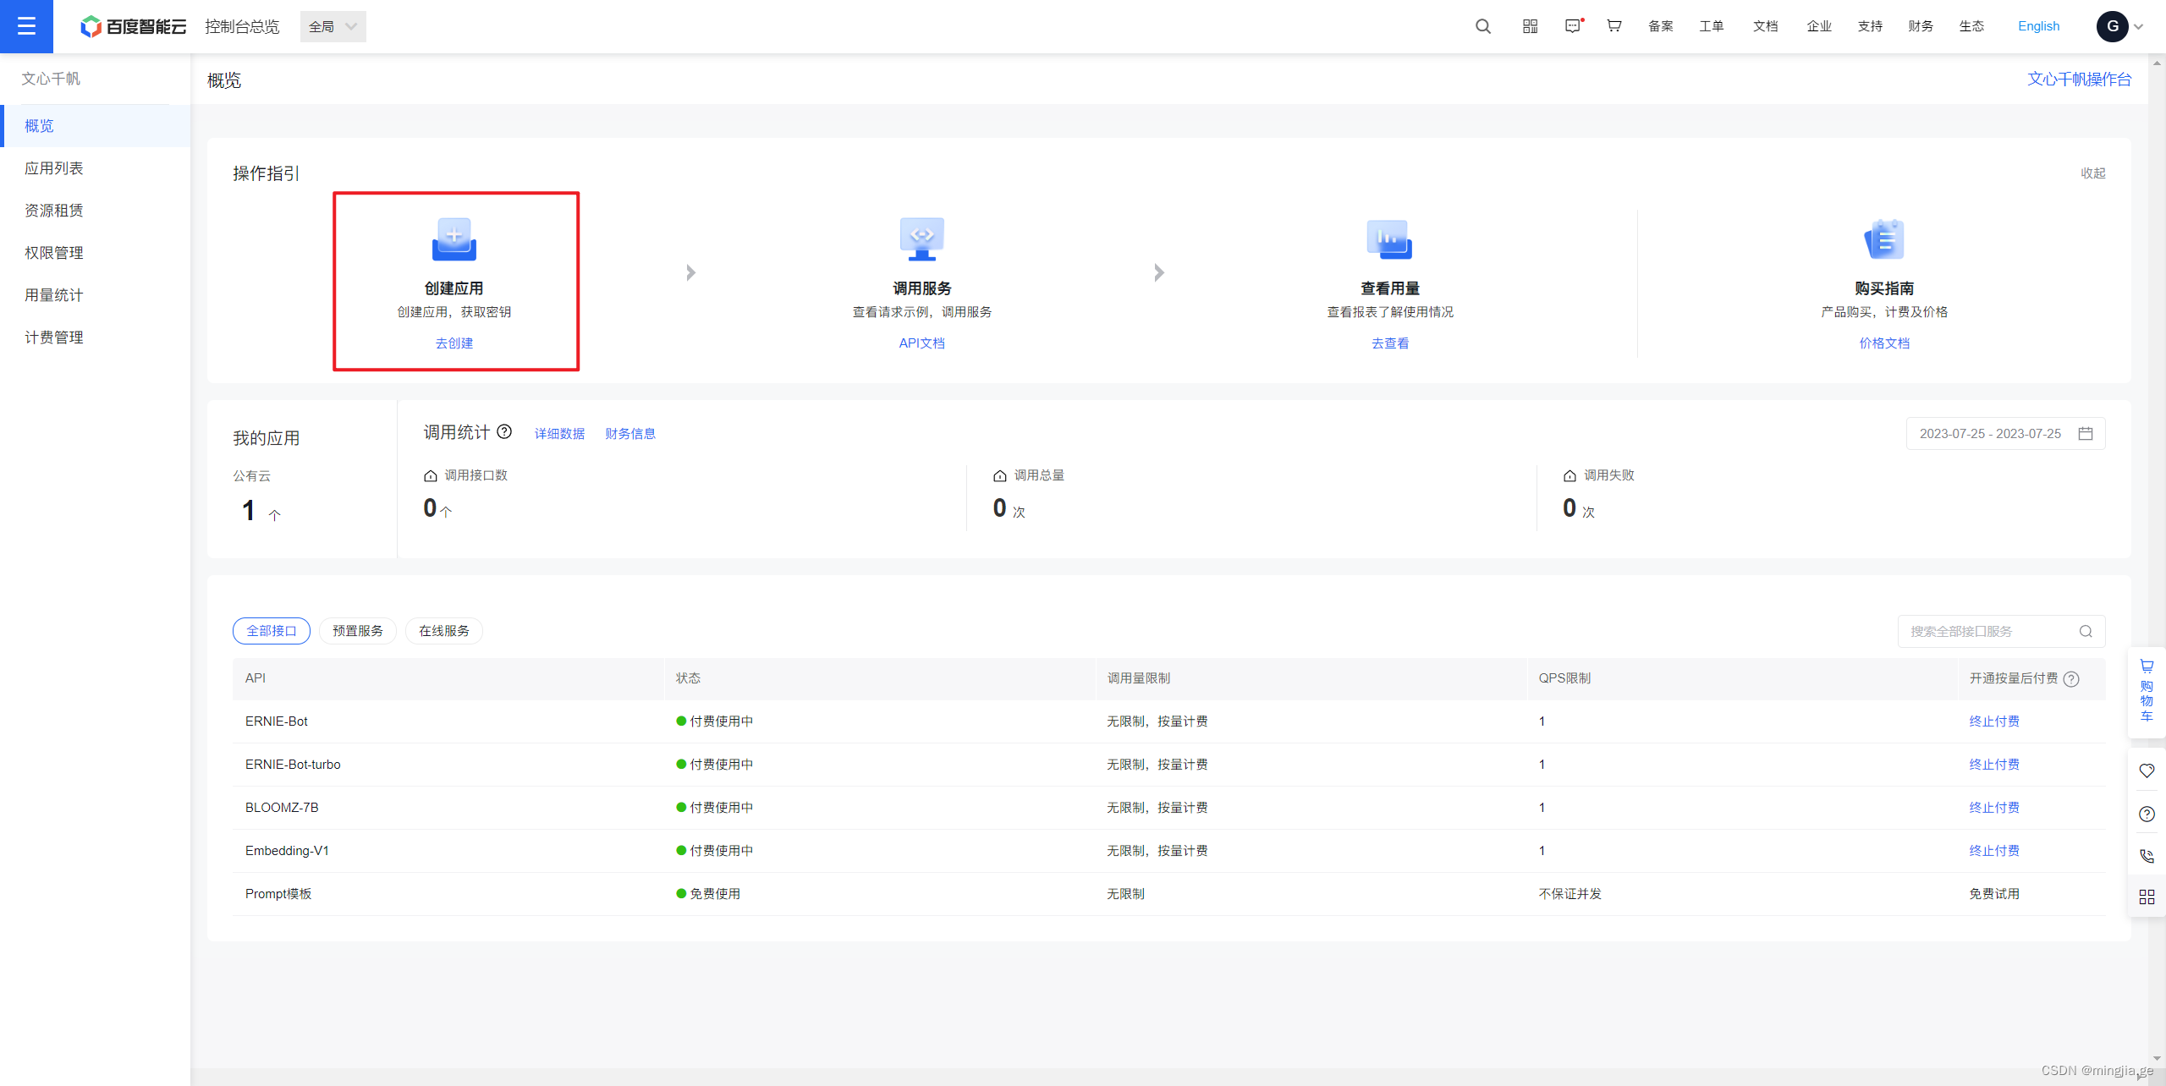Click the shopping cart icon in header

1614,26
